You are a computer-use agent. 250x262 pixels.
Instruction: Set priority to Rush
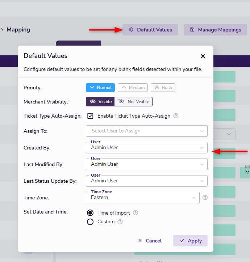(x=163, y=88)
